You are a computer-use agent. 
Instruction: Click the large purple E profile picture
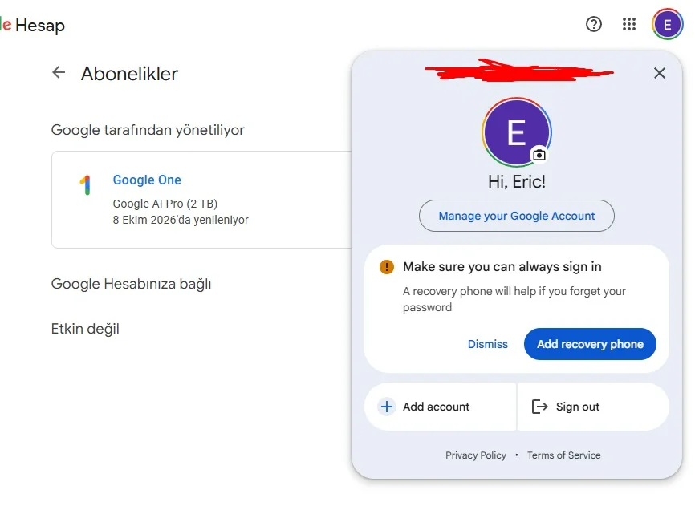[516, 132]
